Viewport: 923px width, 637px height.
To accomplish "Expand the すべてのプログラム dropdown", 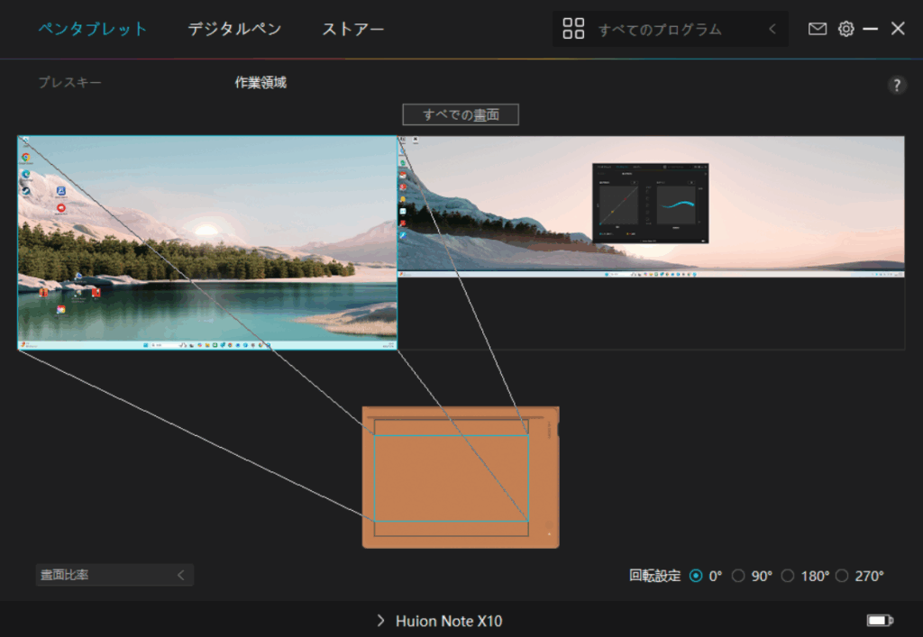I will (x=772, y=29).
